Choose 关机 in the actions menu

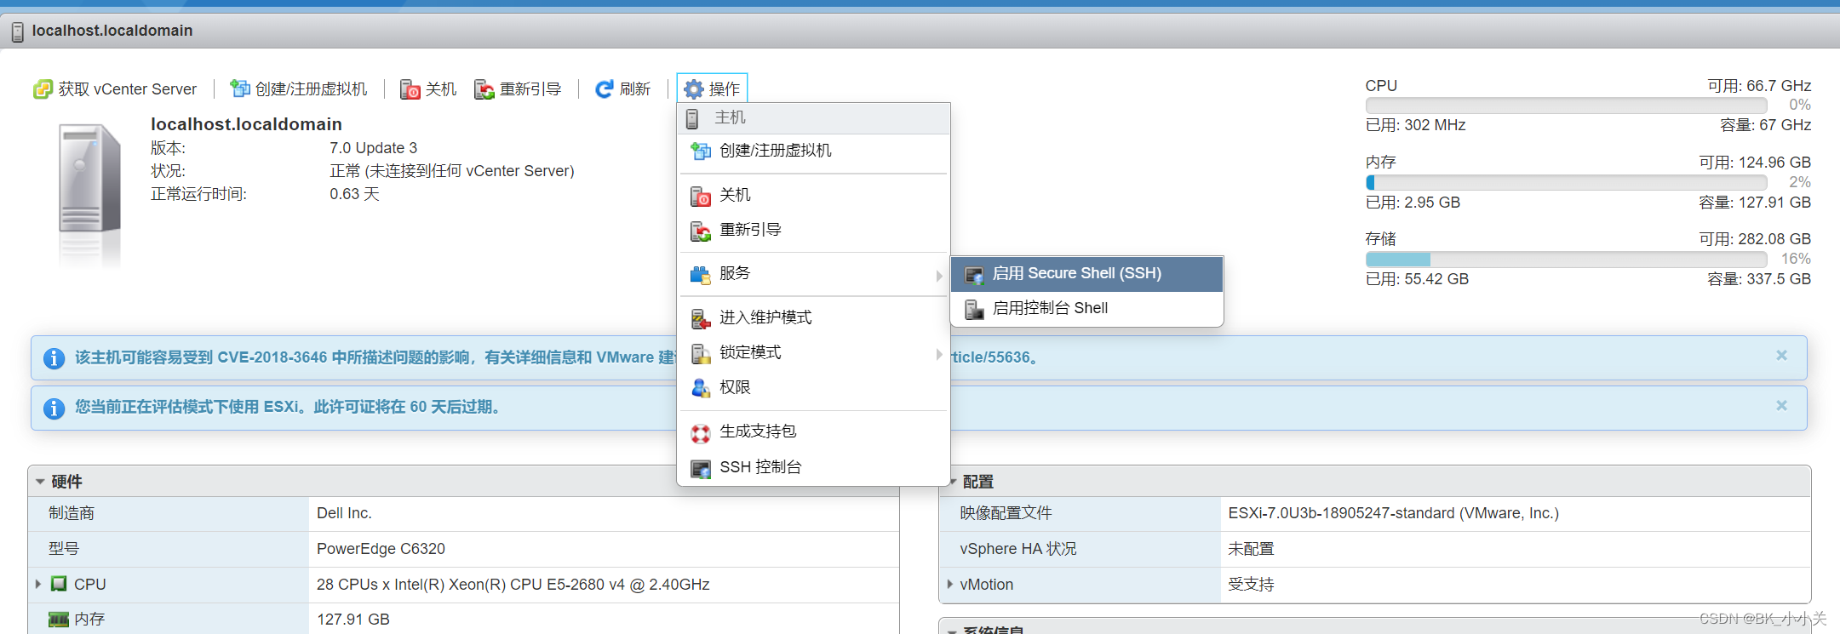pyautogui.click(x=813, y=195)
